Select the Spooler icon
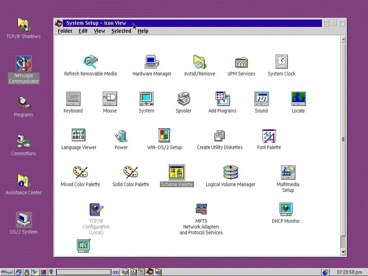 coord(184,99)
